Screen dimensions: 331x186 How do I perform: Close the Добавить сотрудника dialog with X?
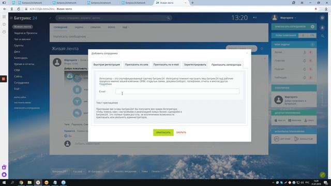click(247, 53)
